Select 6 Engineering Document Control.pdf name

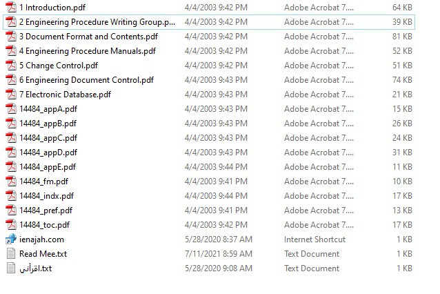tap(86, 79)
